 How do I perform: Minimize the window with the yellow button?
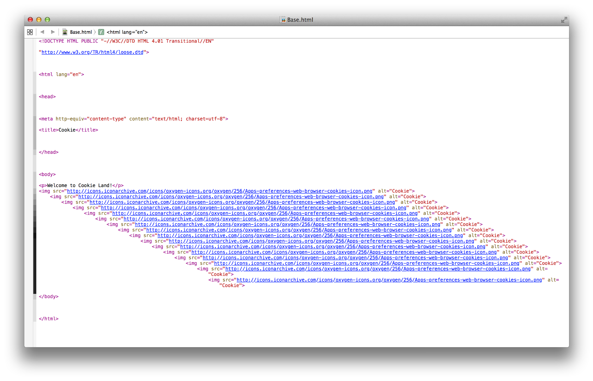[39, 20]
